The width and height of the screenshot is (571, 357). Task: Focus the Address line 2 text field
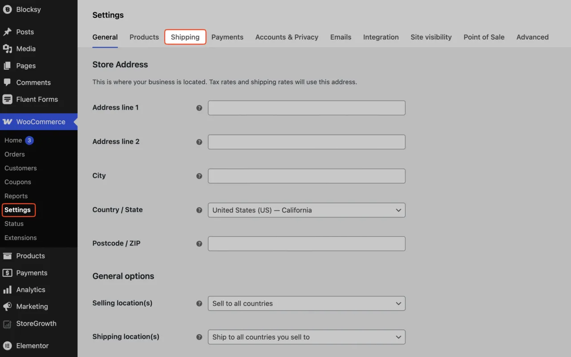point(306,142)
